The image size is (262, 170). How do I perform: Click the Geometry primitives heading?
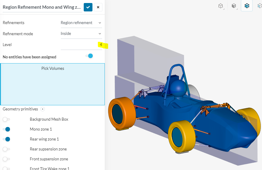(x=20, y=109)
